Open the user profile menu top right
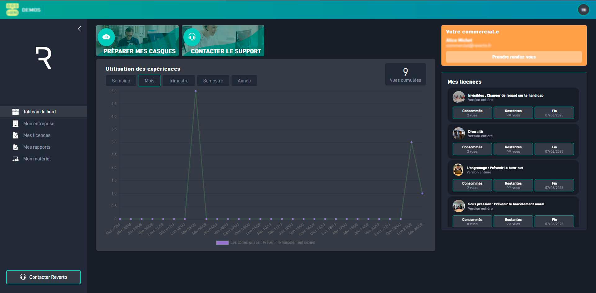 (x=584, y=10)
